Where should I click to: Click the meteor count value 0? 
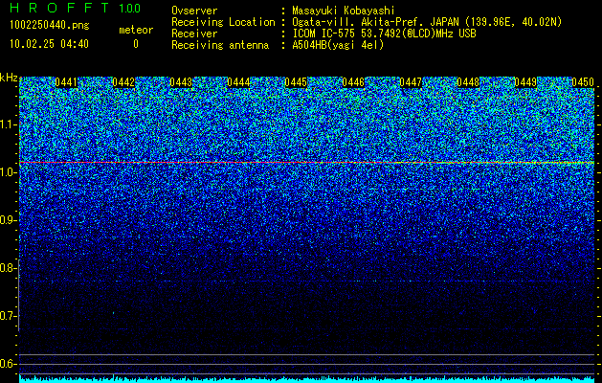pyautogui.click(x=136, y=44)
